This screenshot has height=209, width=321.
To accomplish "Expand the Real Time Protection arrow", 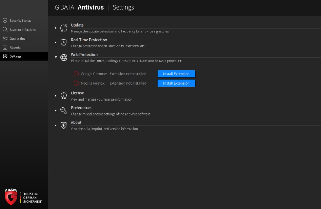I will coord(55,43).
